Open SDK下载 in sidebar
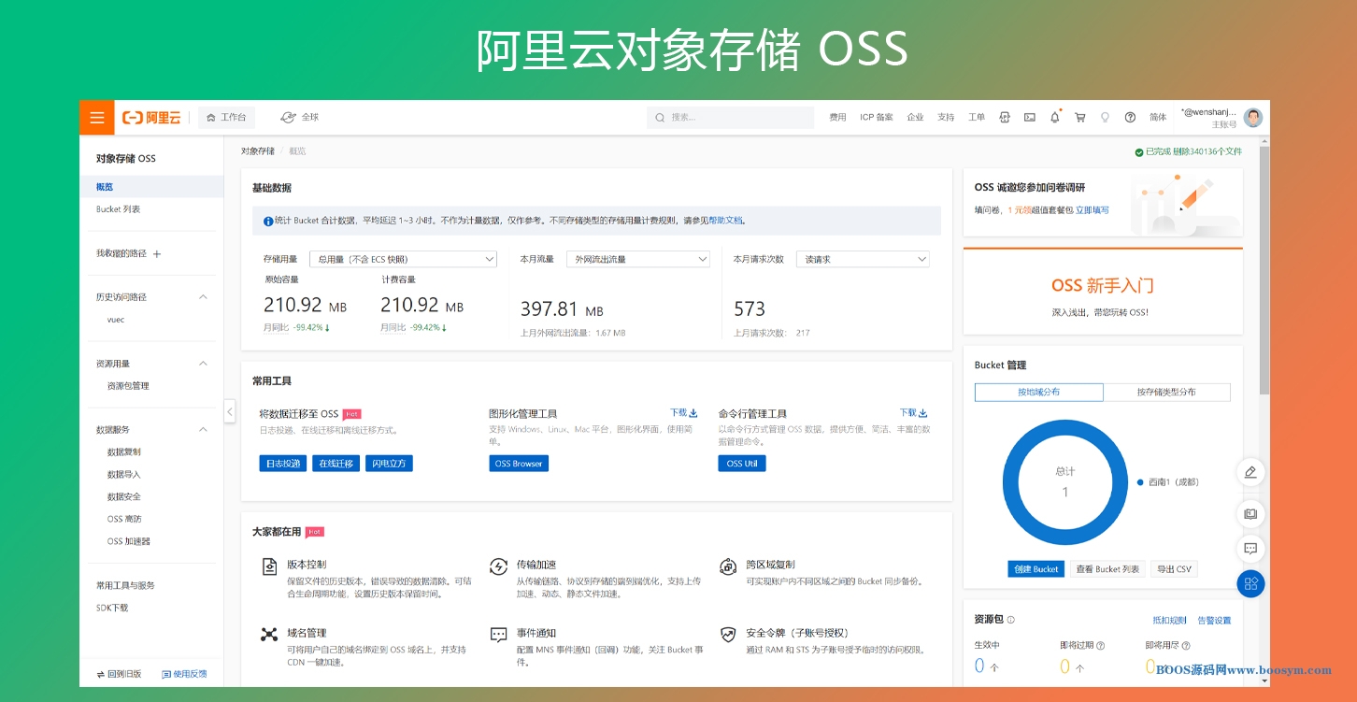 112,608
